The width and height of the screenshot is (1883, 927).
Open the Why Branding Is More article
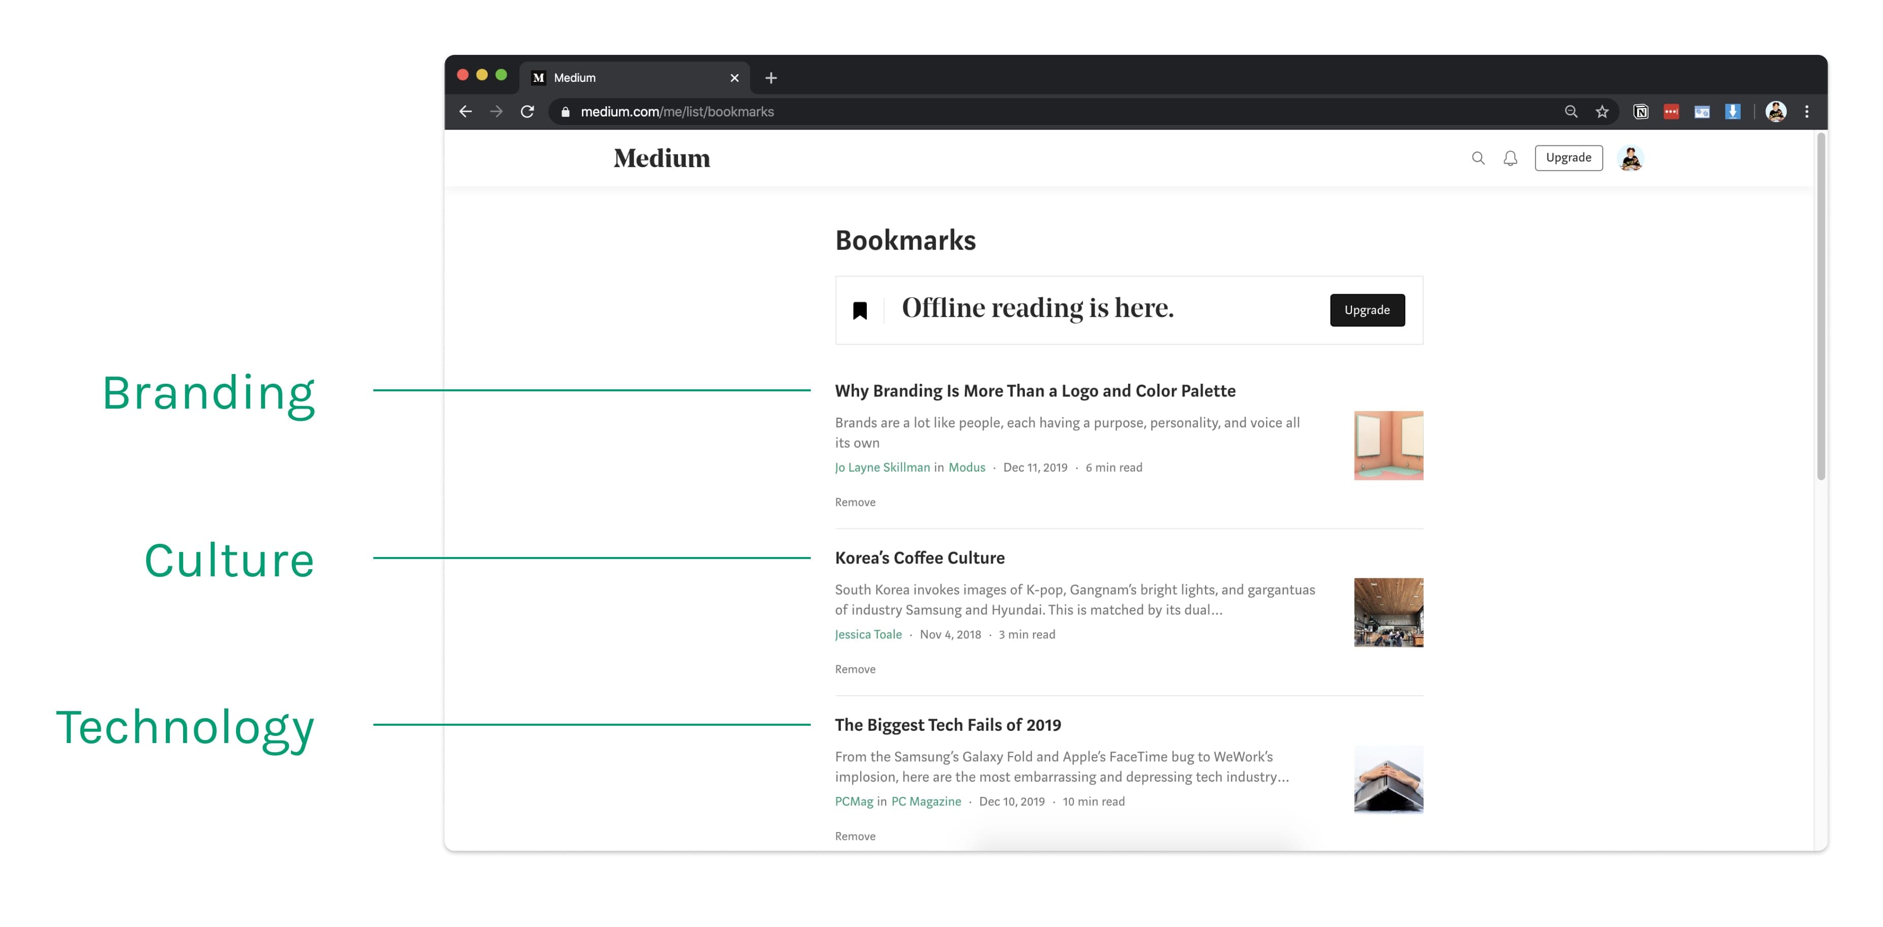(1035, 391)
